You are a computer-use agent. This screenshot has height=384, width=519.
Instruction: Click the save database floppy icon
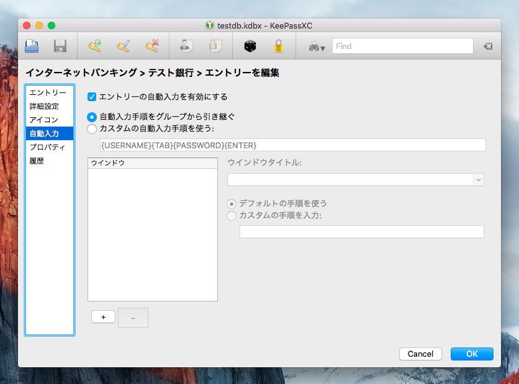(60, 46)
